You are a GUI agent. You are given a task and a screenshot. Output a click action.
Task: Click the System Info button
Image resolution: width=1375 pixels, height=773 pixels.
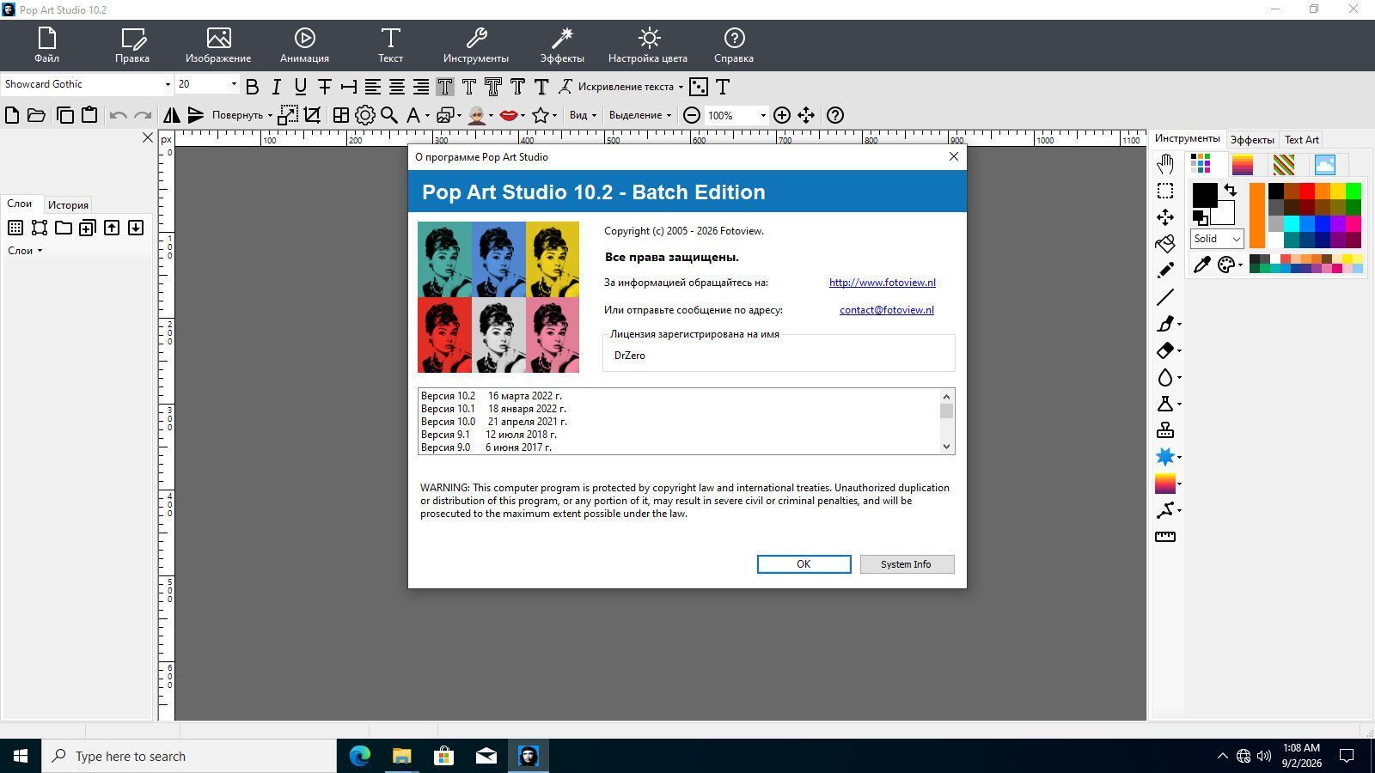907,564
